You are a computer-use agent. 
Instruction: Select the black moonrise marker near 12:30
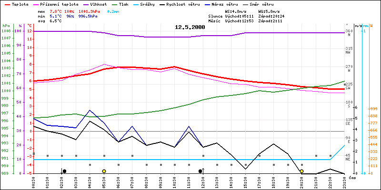201,171
